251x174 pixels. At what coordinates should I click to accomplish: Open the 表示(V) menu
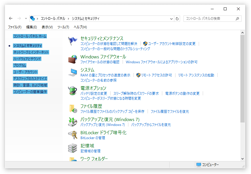pos(47,27)
